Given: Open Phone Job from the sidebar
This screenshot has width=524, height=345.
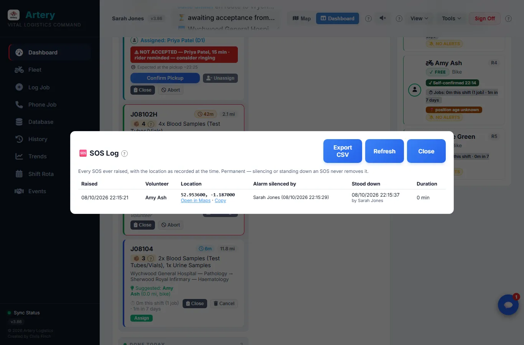Looking at the screenshot, I should [49, 105].
